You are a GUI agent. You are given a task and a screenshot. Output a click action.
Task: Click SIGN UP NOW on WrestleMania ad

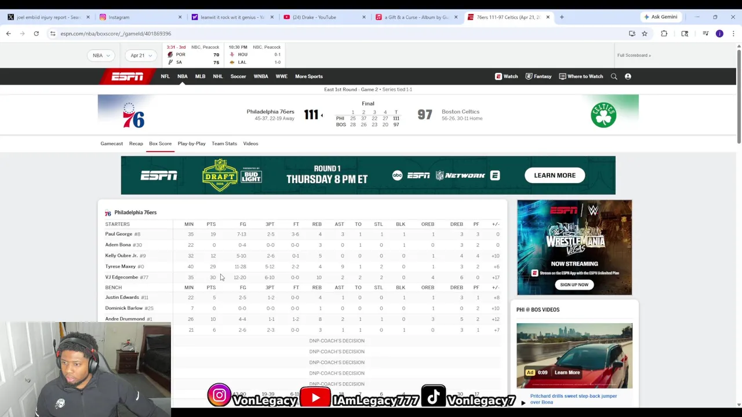(x=574, y=285)
